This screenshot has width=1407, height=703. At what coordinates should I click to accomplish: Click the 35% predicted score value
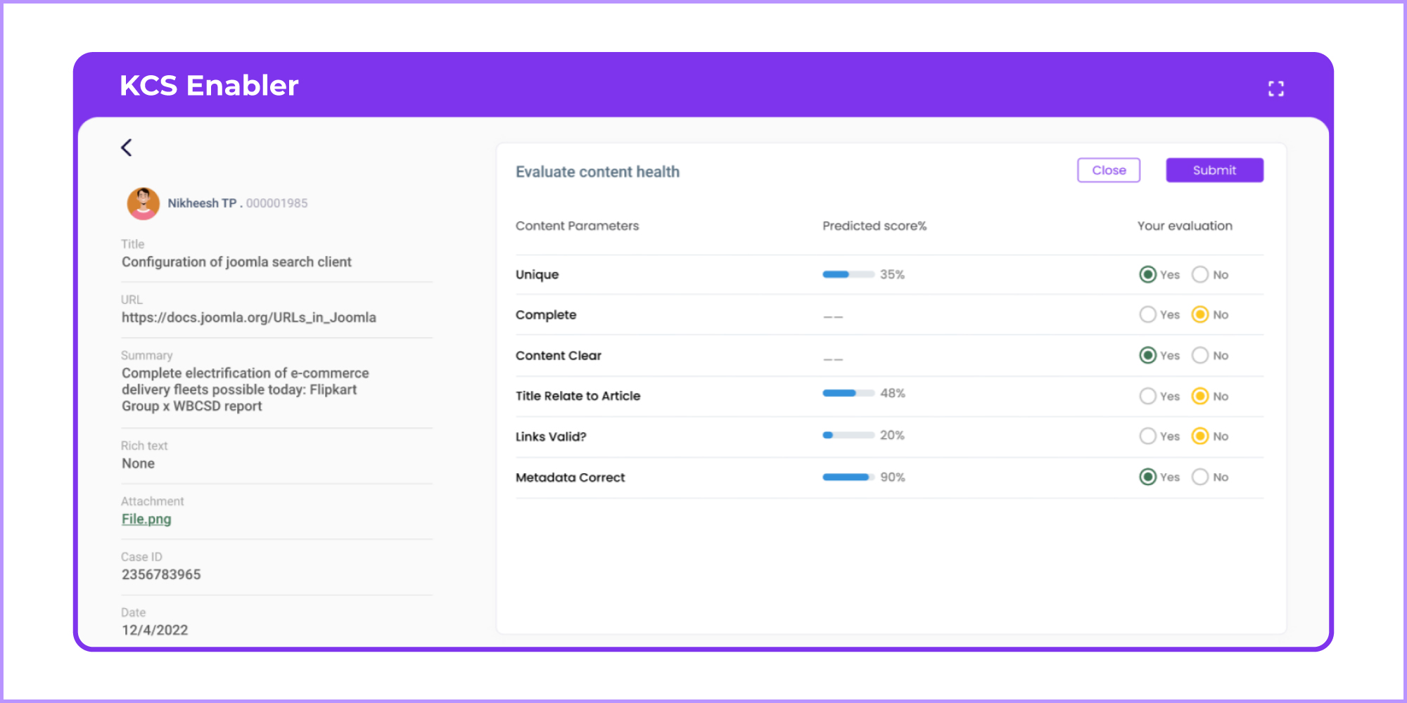[892, 274]
